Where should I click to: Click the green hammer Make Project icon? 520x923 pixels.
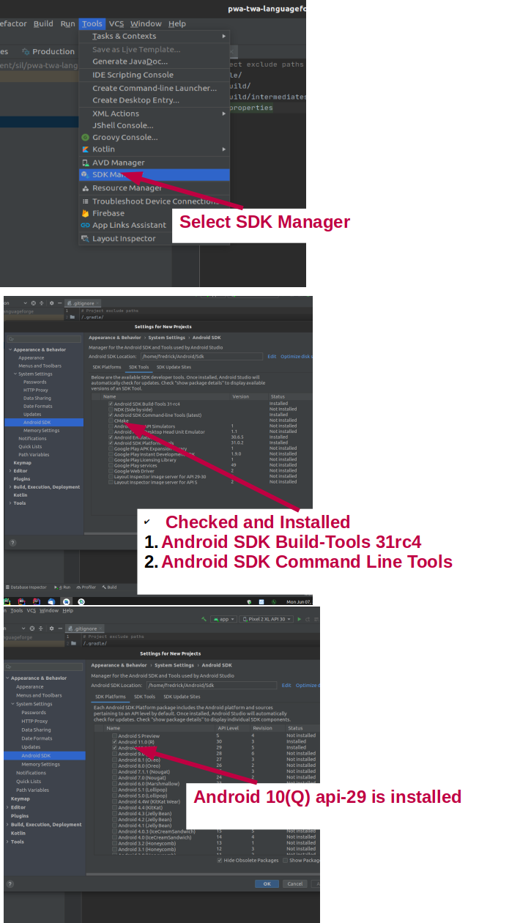click(205, 619)
